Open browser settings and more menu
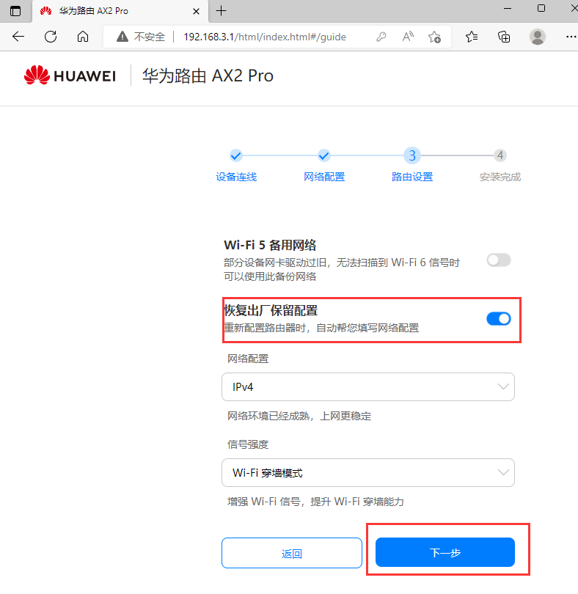 coord(571,37)
